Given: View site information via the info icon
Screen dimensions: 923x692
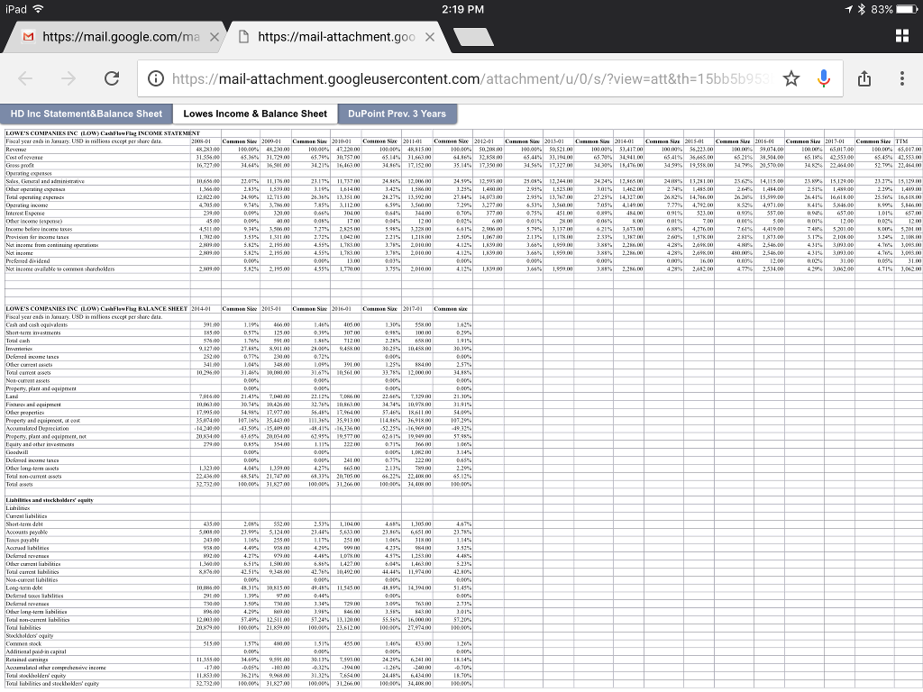Looking at the screenshot, I should click(x=155, y=78).
